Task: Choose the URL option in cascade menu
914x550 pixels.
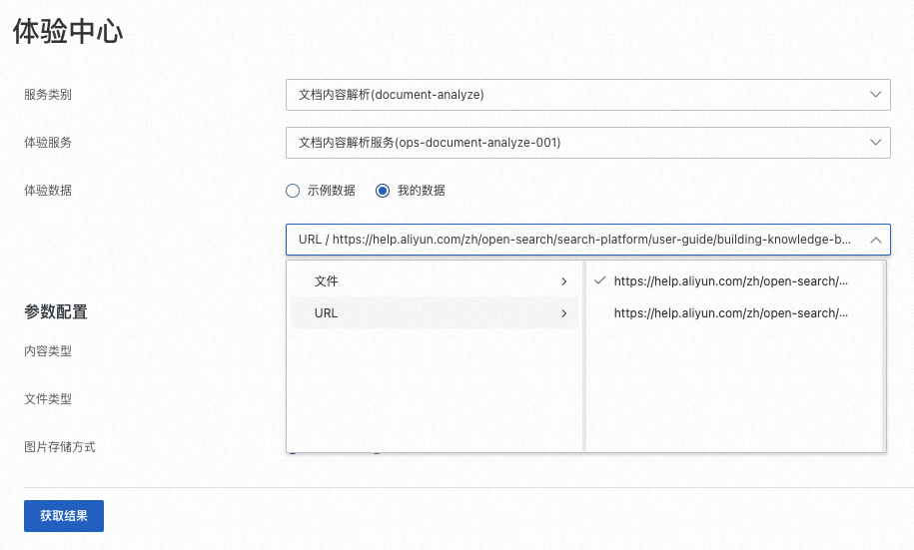Action: [435, 312]
